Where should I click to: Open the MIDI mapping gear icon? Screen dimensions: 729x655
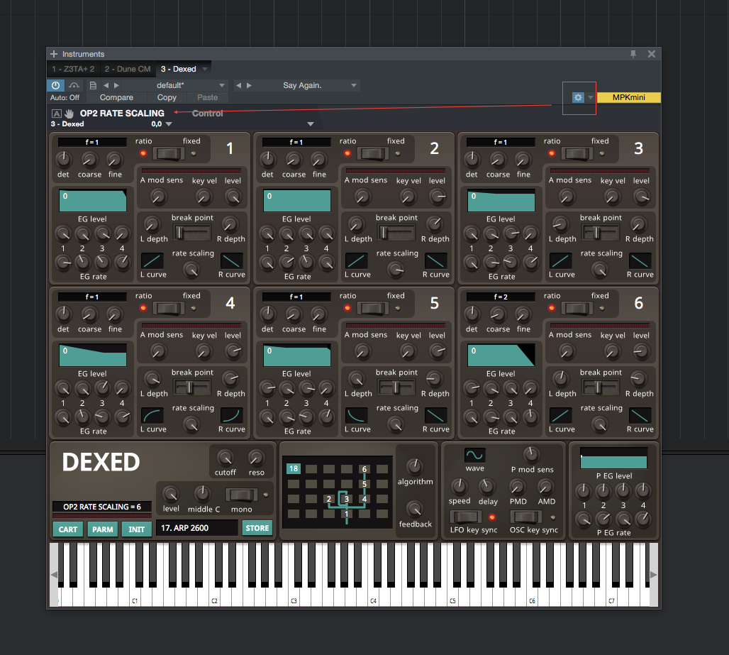[x=577, y=98]
